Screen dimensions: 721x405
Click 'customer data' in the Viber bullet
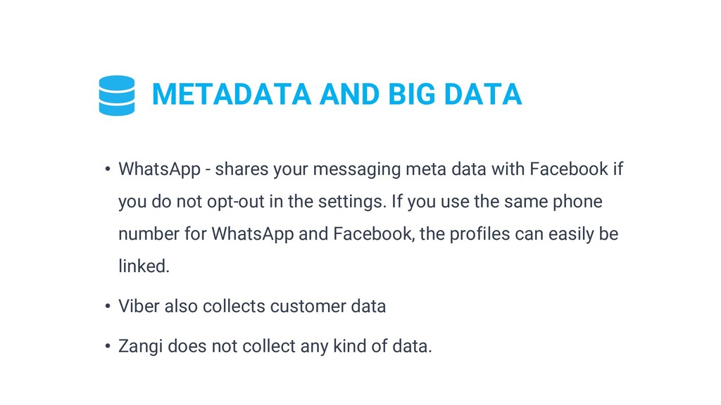[x=328, y=307]
